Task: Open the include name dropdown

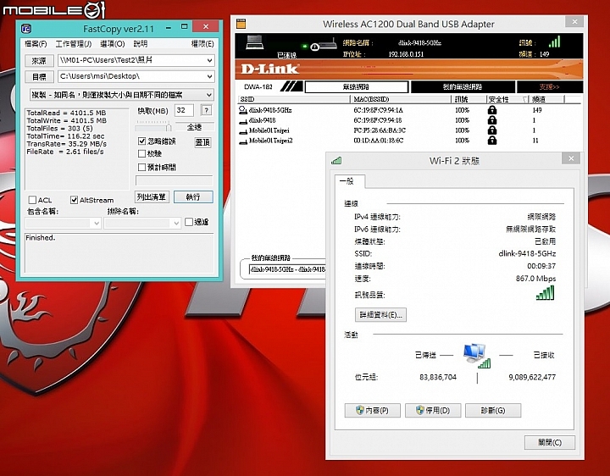Action: pyautogui.click(x=97, y=224)
